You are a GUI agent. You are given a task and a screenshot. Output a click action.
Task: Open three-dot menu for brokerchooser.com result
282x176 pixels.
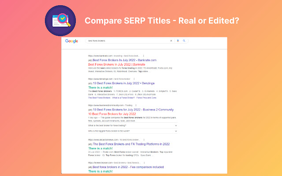click(144, 163)
